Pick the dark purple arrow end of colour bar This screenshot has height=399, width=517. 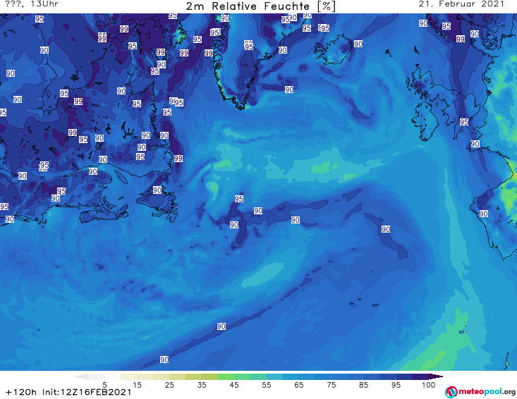click(x=436, y=376)
